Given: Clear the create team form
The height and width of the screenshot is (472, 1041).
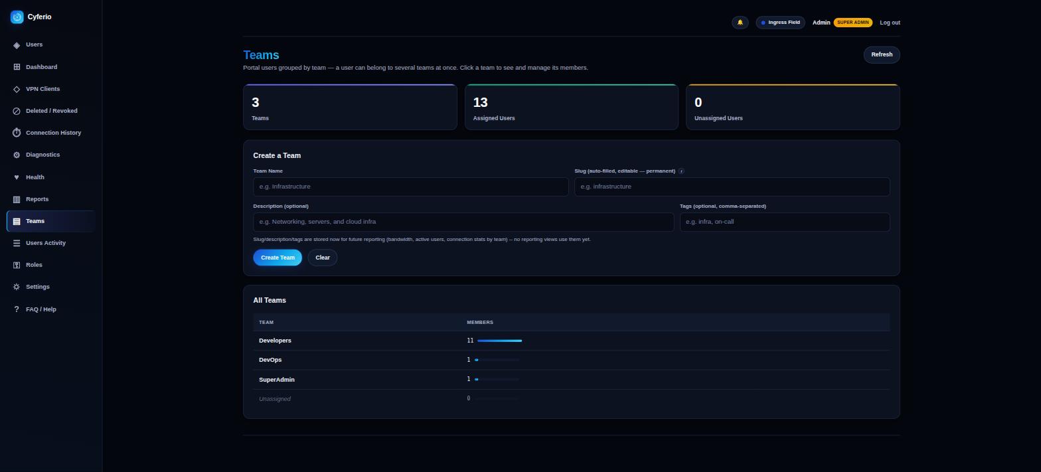Looking at the screenshot, I should [x=323, y=258].
